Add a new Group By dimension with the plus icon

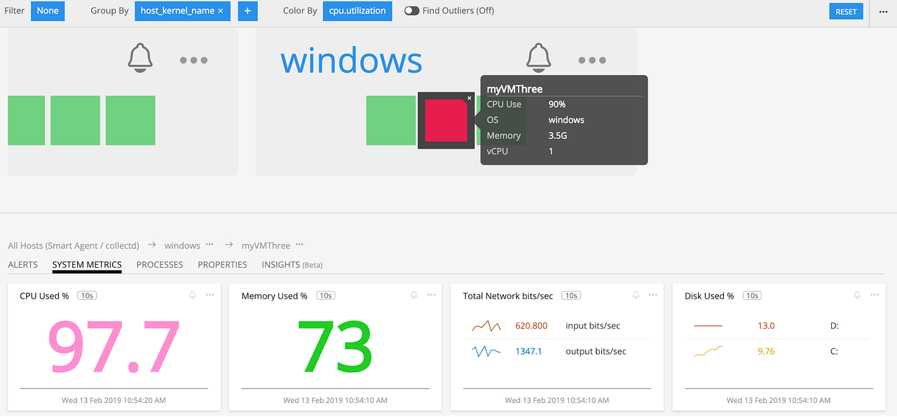[x=247, y=11]
